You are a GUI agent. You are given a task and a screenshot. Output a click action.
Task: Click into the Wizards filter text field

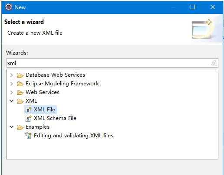point(109,63)
